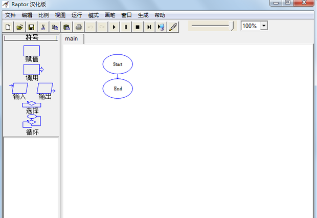This screenshot has height=218, width=317.
Task: Click the Paste clipboard icon
Action: pyautogui.click(x=66, y=27)
